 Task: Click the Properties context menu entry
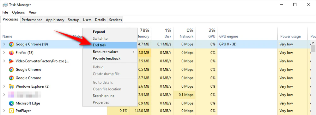[110, 102]
